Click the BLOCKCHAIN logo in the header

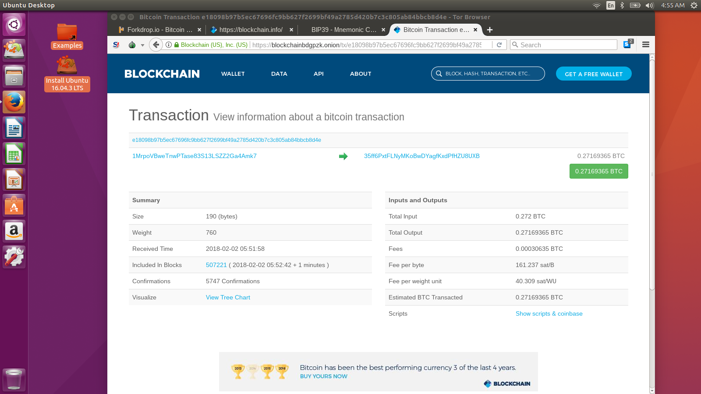[x=162, y=74]
